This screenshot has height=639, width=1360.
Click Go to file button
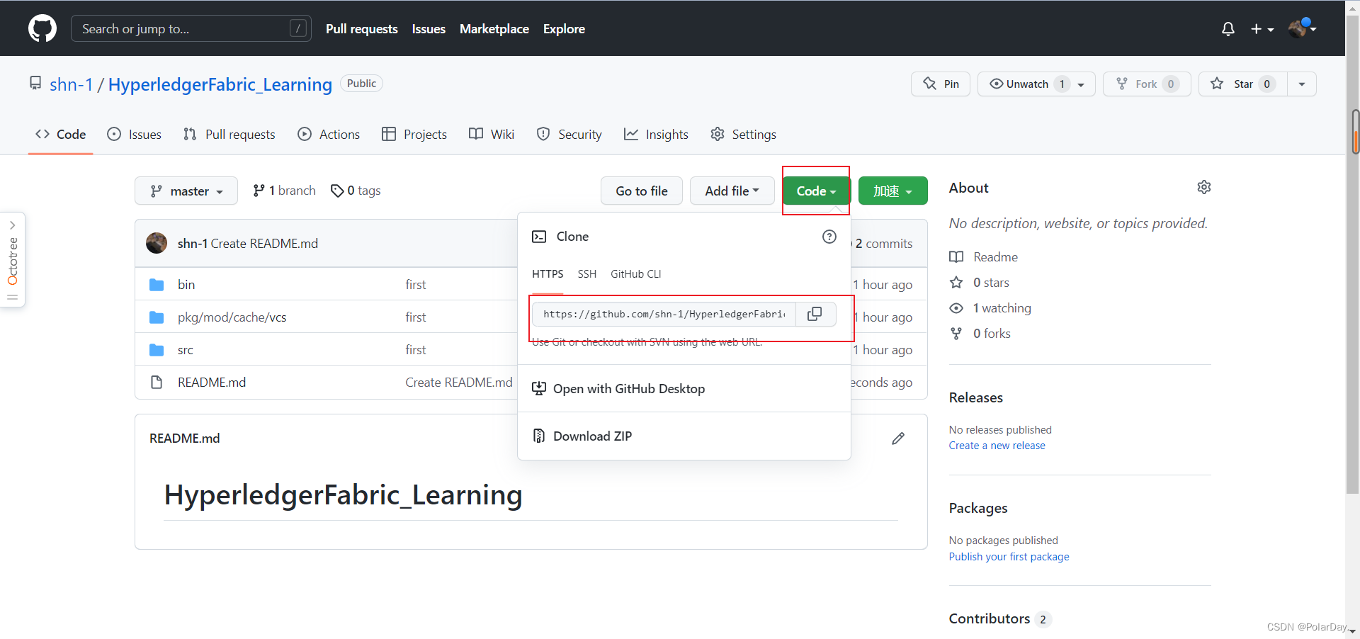[642, 191]
